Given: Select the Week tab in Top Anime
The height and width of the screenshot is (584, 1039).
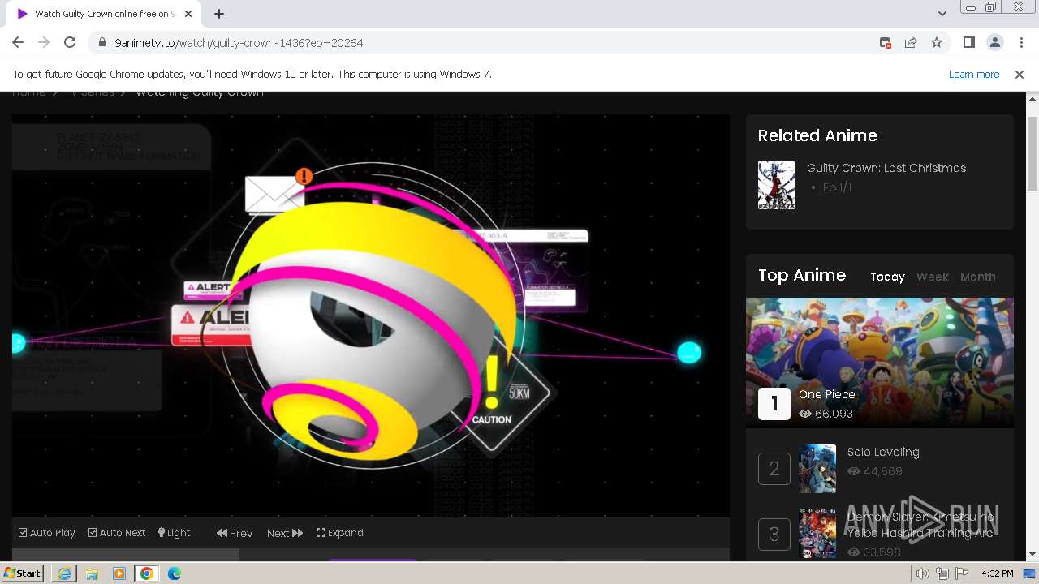Looking at the screenshot, I should click(932, 277).
